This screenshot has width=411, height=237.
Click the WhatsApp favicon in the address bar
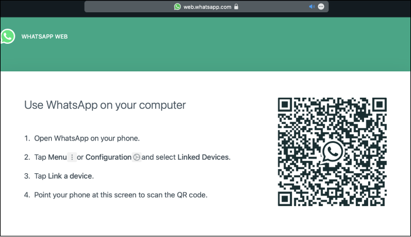pyautogui.click(x=177, y=7)
